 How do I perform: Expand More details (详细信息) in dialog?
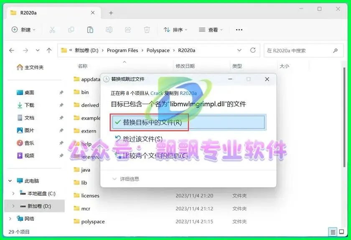[x=126, y=179]
